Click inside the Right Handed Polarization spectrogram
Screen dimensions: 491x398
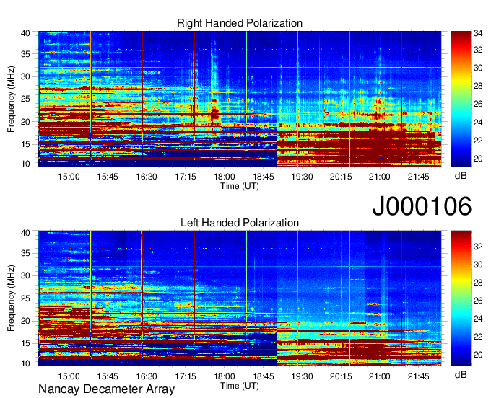point(240,99)
